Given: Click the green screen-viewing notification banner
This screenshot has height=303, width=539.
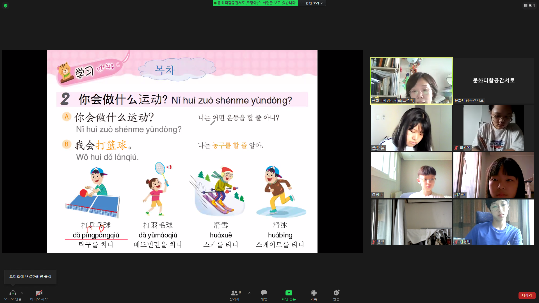Looking at the screenshot, I should pyautogui.click(x=255, y=3).
